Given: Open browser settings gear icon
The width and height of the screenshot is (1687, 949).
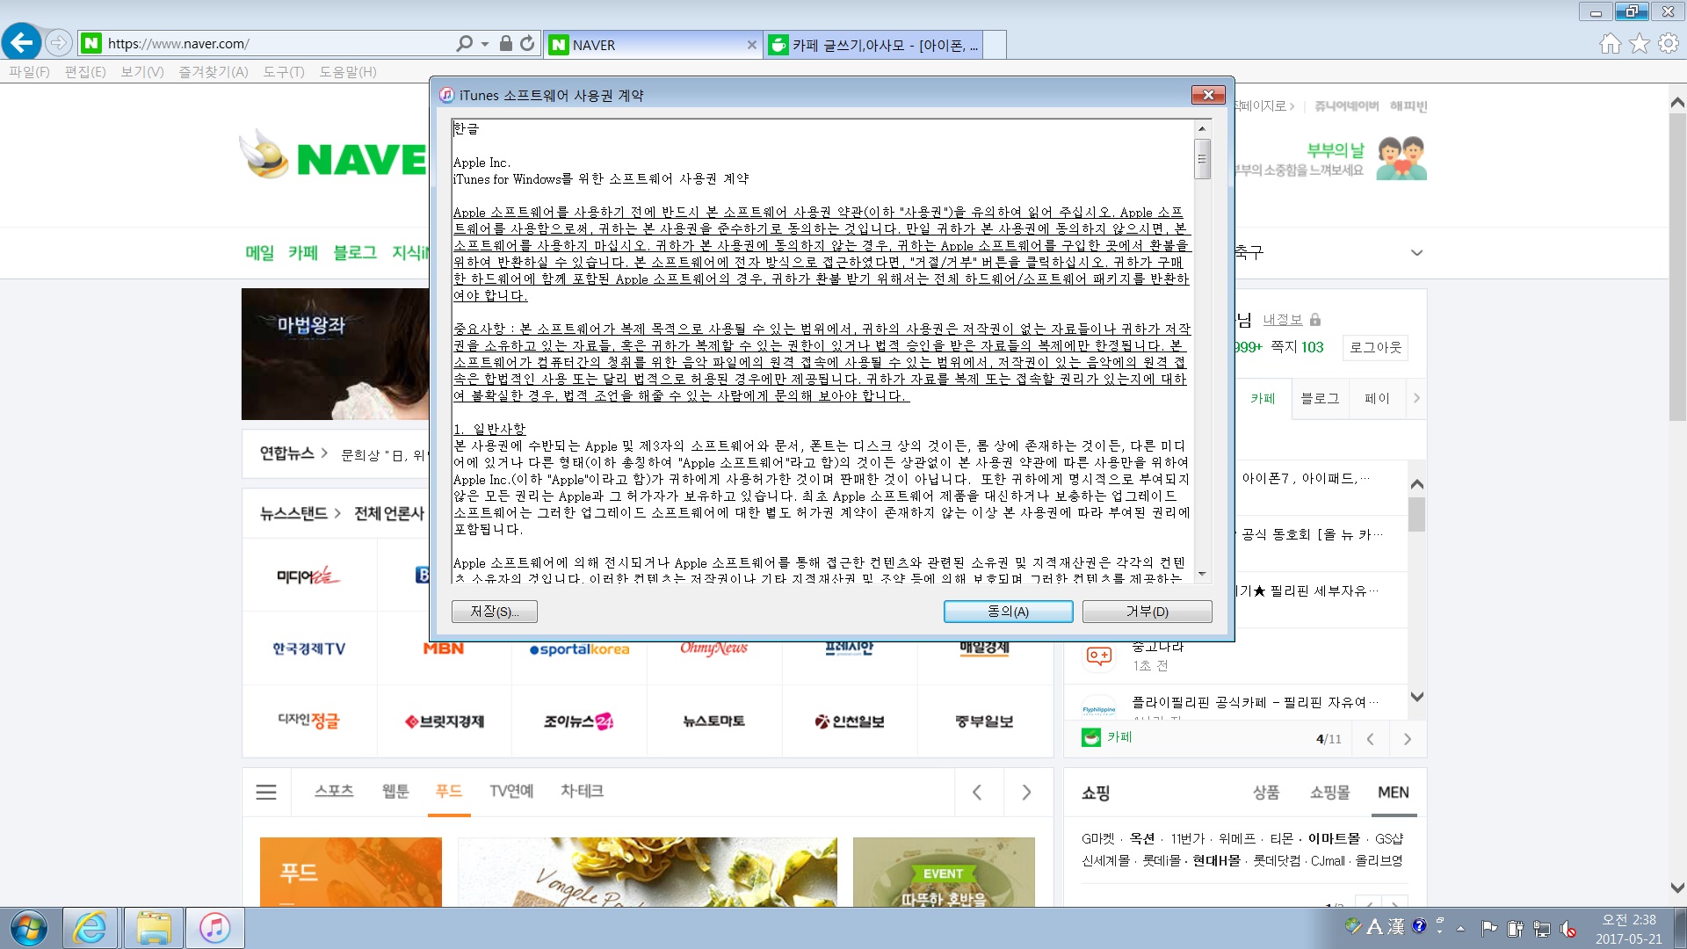Looking at the screenshot, I should click(1668, 44).
